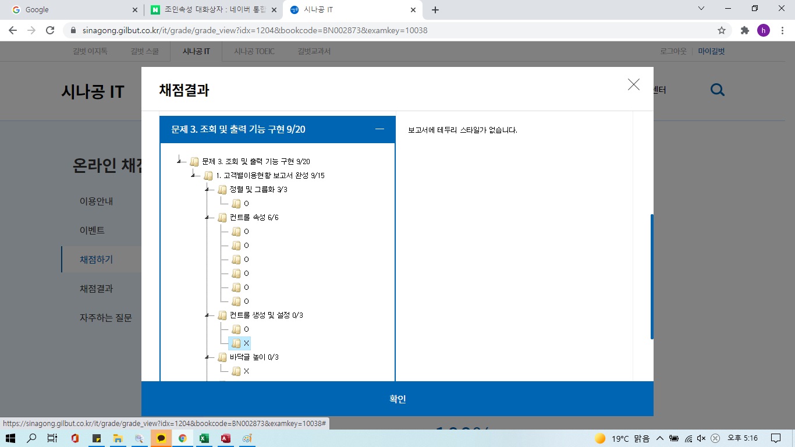Collapse the 컨트롤 생성 및 설정 0/3 node
Image resolution: width=795 pixels, height=447 pixels.
pos(207,315)
